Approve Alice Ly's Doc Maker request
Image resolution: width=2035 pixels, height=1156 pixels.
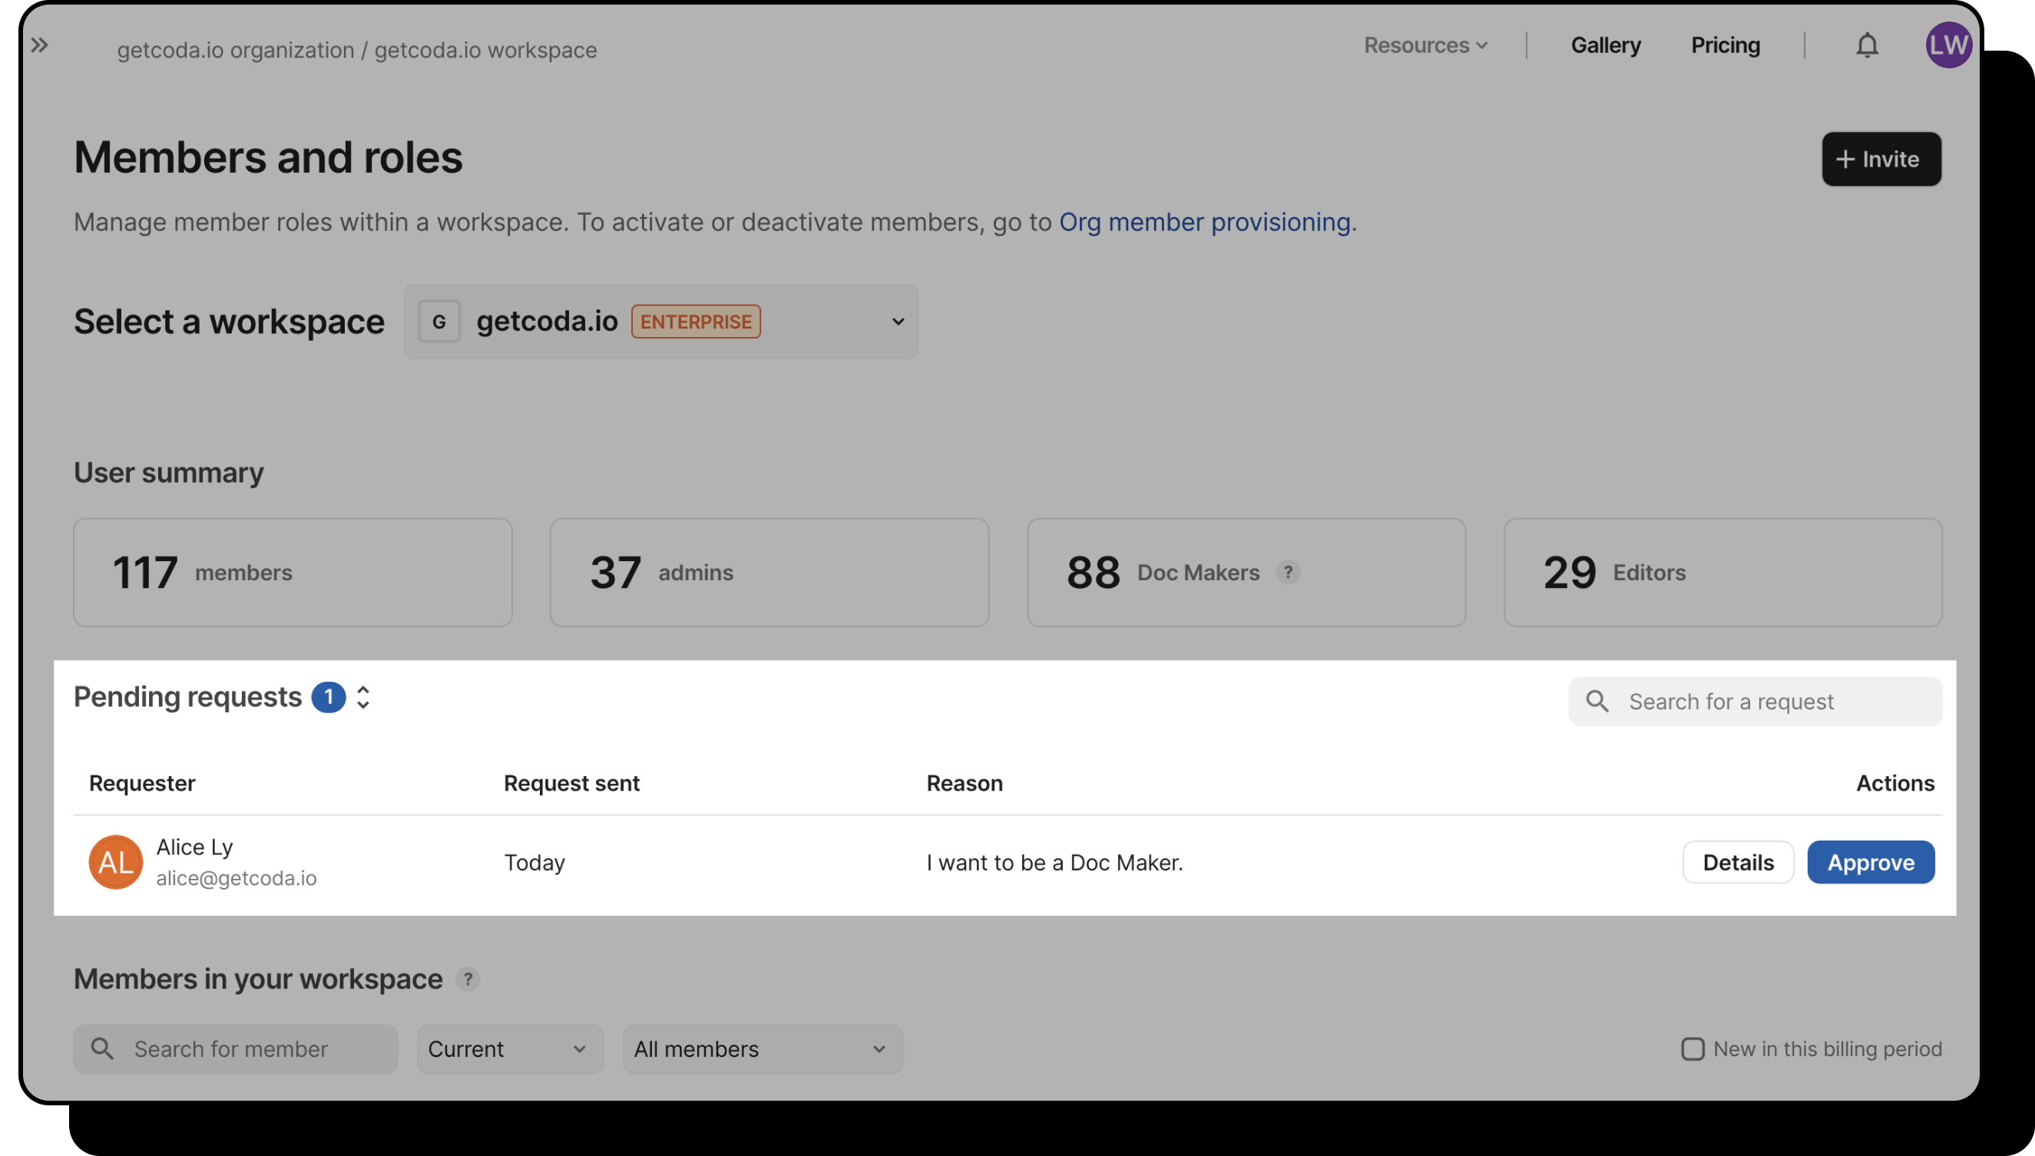(x=1871, y=861)
